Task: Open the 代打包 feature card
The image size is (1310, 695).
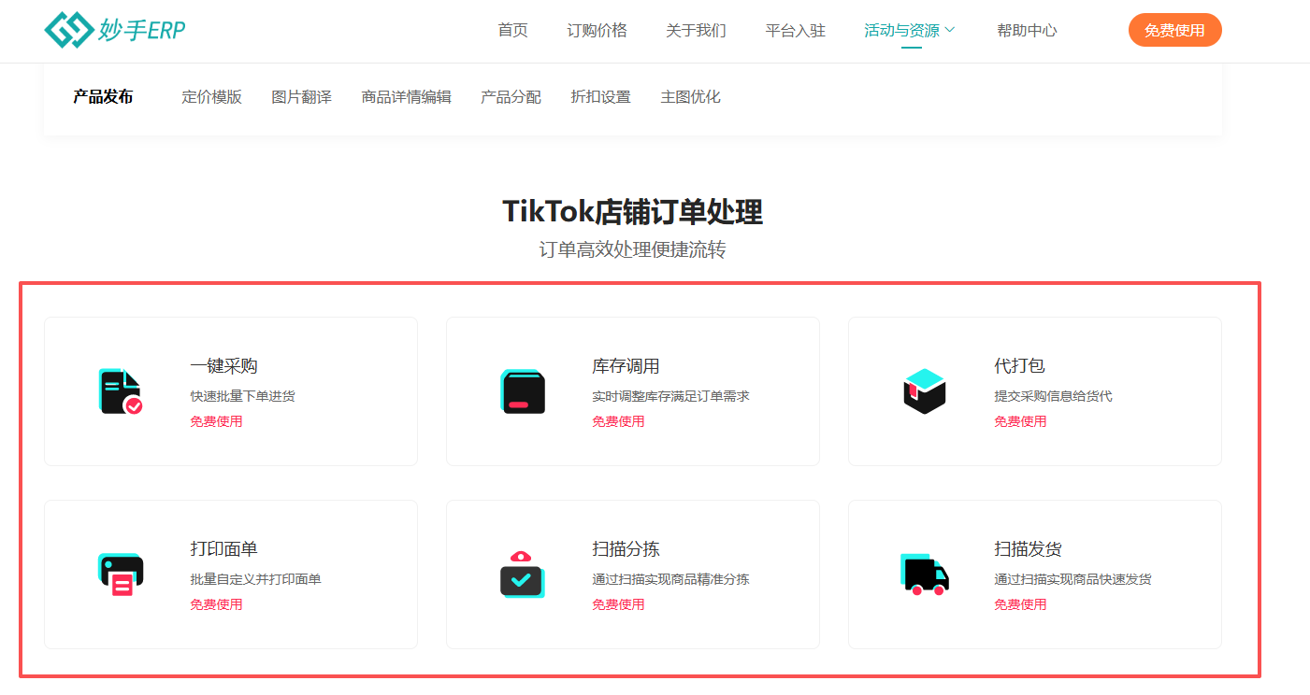Action: point(1034,390)
